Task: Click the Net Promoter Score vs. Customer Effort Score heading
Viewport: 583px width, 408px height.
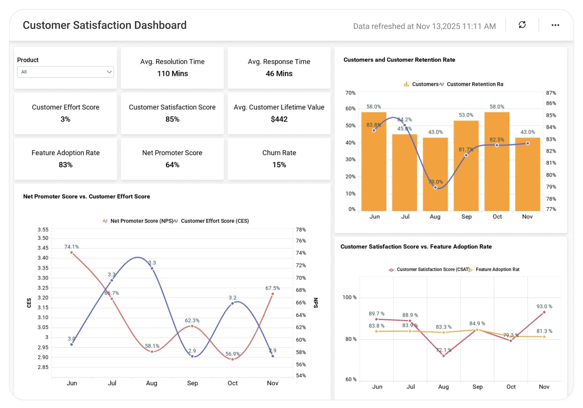Action: click(86, 197)
